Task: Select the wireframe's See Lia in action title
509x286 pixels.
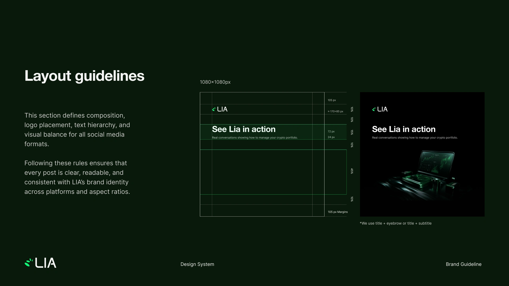Action: click(x=244, y=129)
